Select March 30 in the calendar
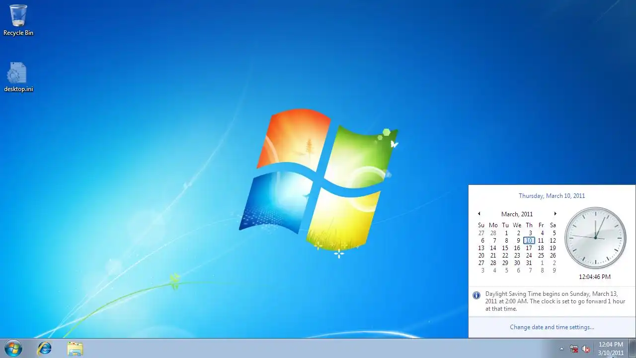Viewport: 636px width, 358px height. pos(517,263)
